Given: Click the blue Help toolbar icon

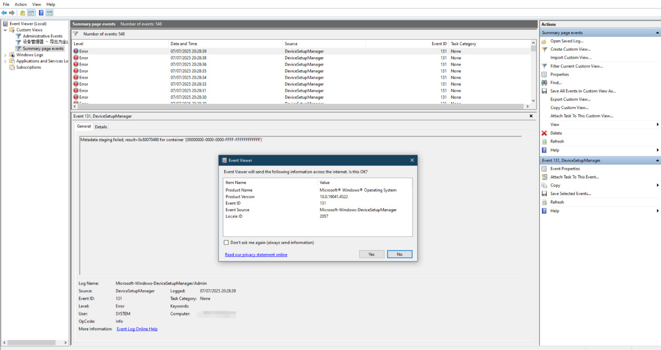Looking at the screenshot, I should tap(41, 13).
